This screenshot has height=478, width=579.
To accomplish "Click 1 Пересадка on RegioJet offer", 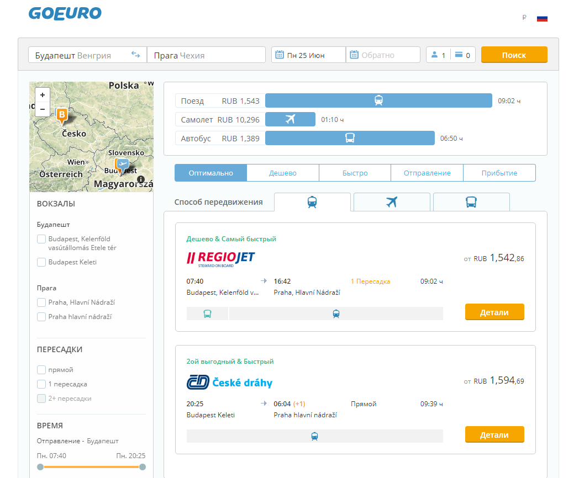I will pos(370,282).
